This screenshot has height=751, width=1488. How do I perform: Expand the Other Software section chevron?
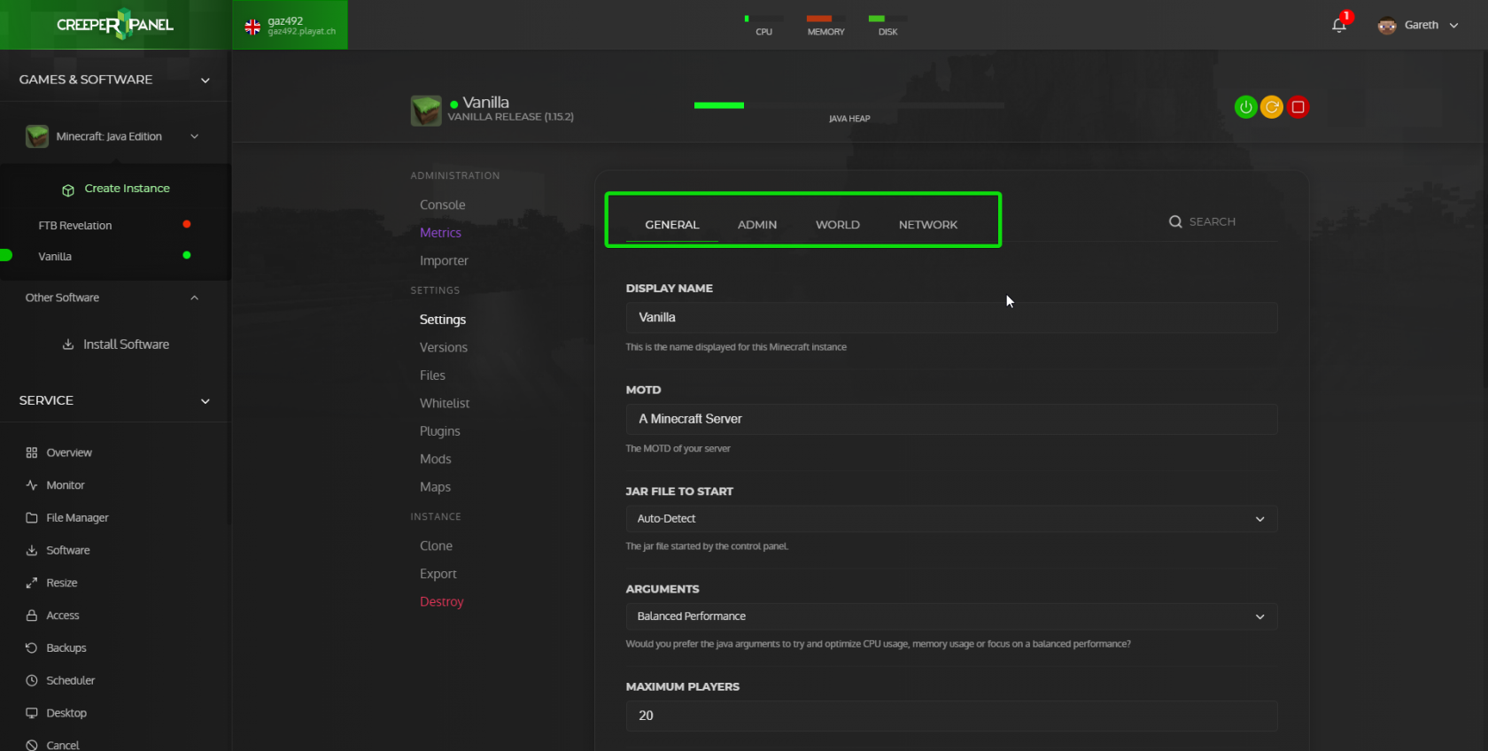point(194,298)
